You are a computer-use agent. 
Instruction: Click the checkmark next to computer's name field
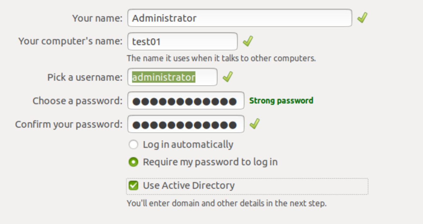point(248,41)
